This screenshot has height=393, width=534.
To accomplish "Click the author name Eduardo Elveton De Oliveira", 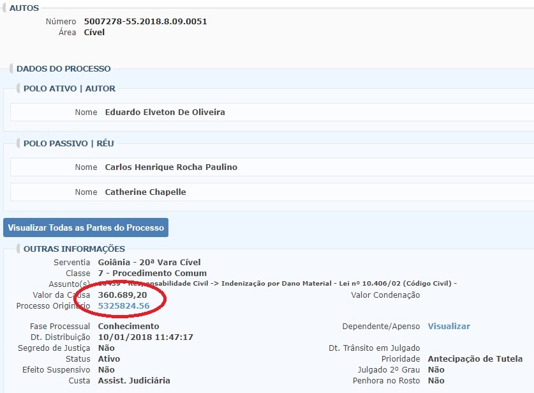I will tap(165, 112).
